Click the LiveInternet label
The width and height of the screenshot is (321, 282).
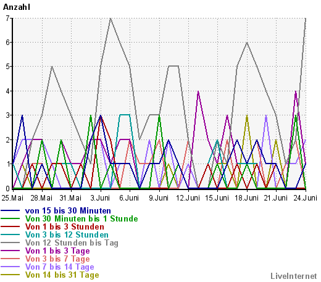tap(294, 276)
